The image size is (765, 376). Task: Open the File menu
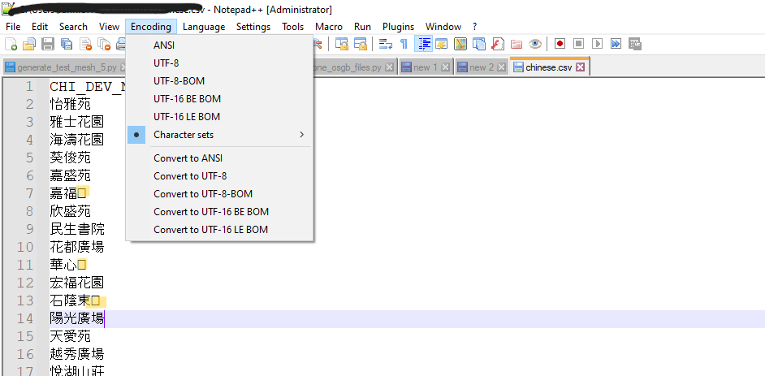[13, 26]
